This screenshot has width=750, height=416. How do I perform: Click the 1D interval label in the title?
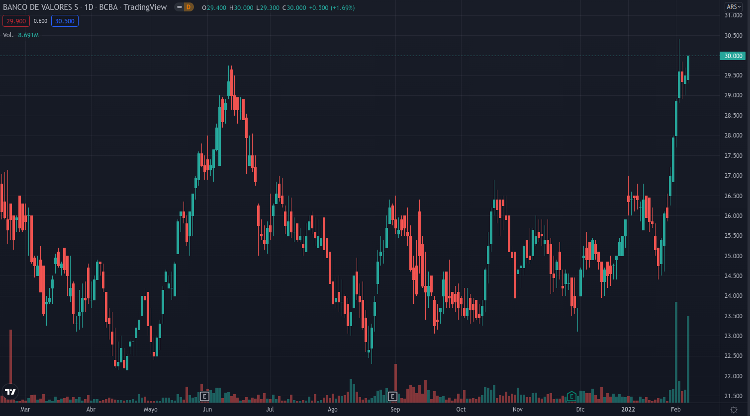pyautogui.click(x=89, y=7)
